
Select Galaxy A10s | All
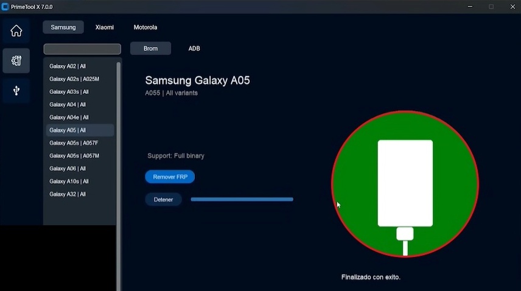tap(80, 181)
